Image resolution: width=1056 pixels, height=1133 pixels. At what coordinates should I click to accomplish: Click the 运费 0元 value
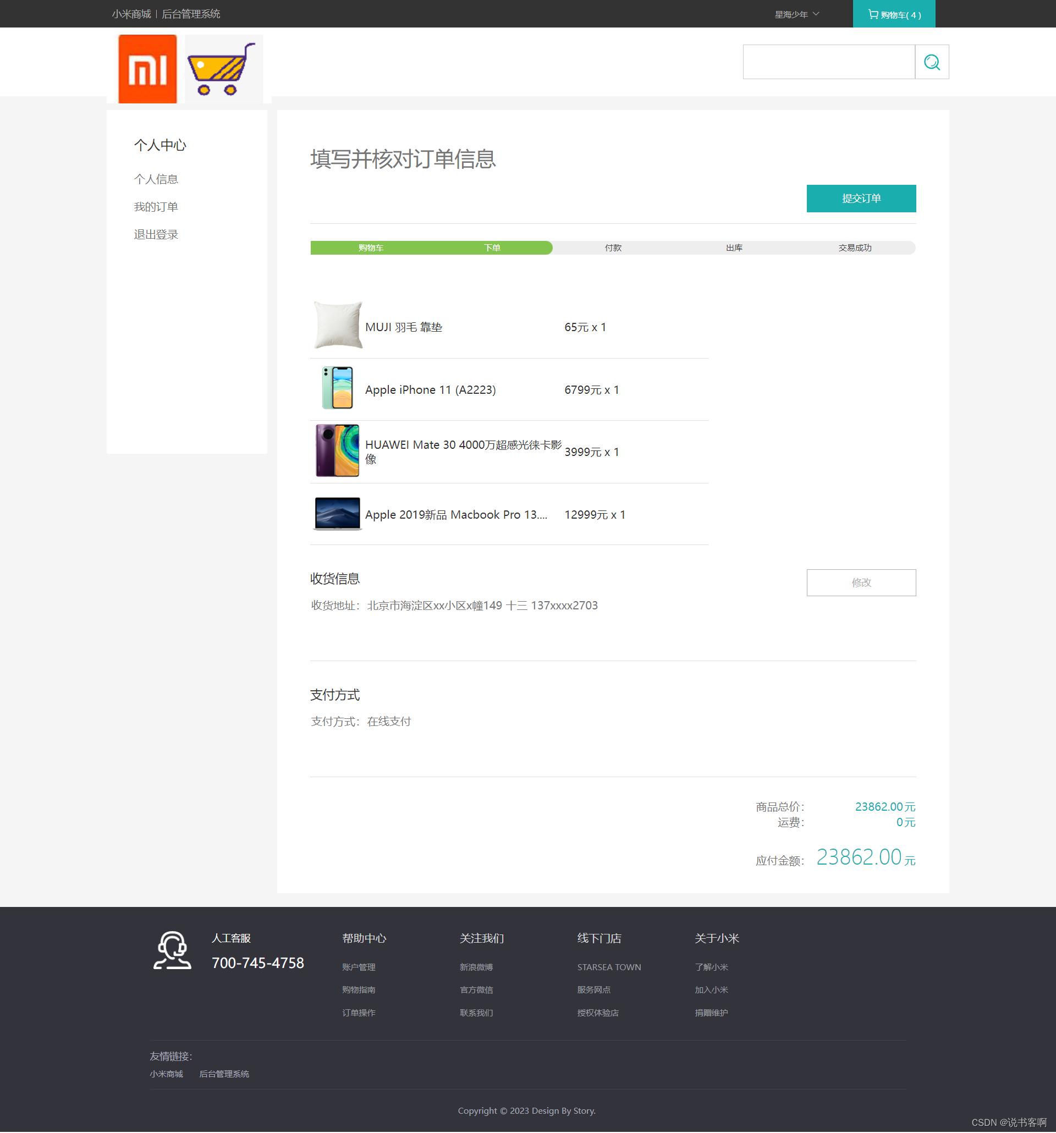click(905, 822)
